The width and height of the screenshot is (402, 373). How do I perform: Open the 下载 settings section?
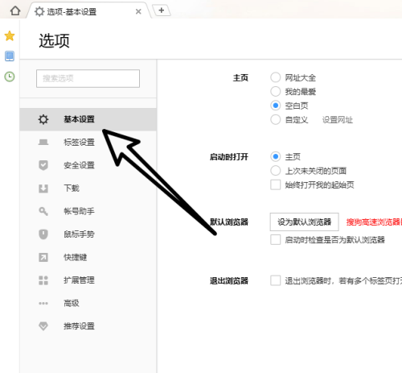(x=88, y=189)
